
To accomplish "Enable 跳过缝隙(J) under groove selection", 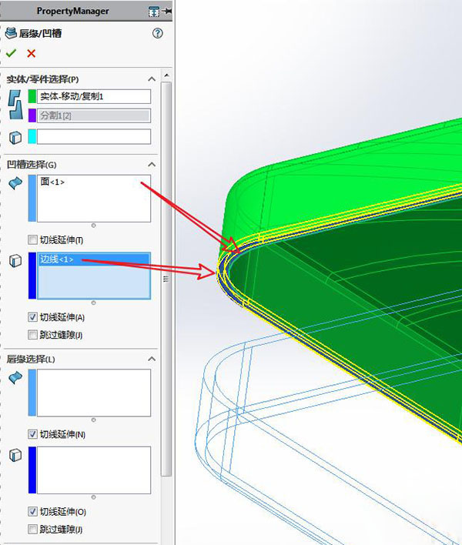I will tap(32, 335).
